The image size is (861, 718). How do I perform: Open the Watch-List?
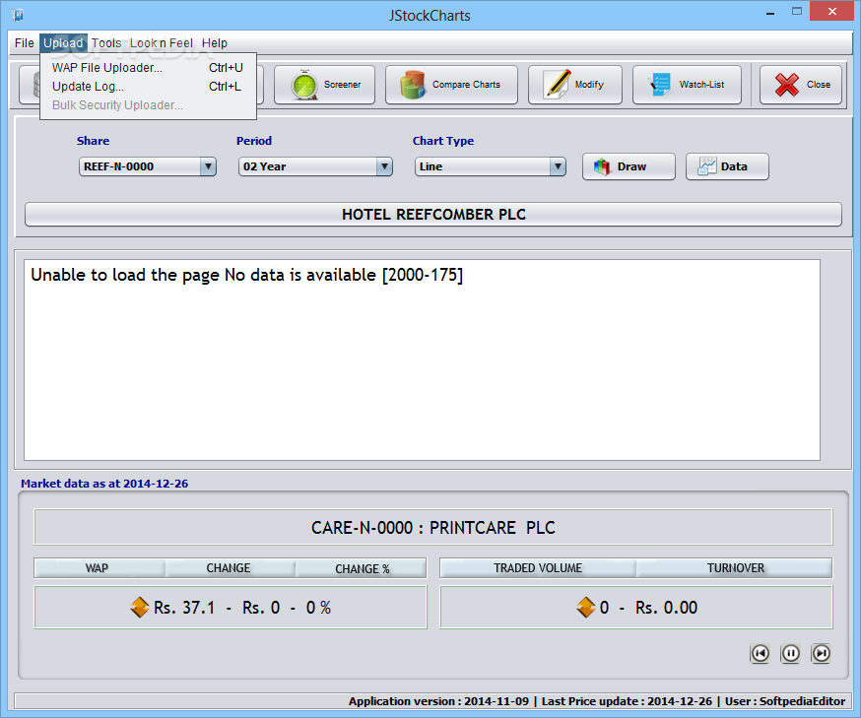687,85
